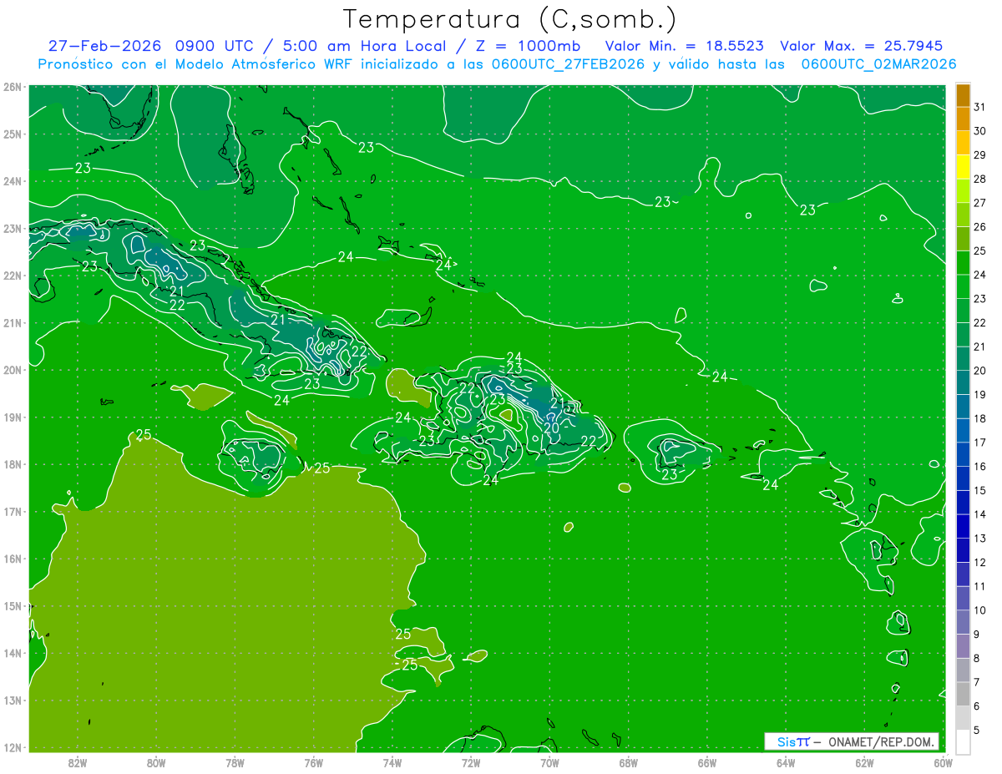Image resolution: width=1002 pixels, height=774 pixels.
Task: Click the '14N' latitude axis label
Action: pos(13,653)
